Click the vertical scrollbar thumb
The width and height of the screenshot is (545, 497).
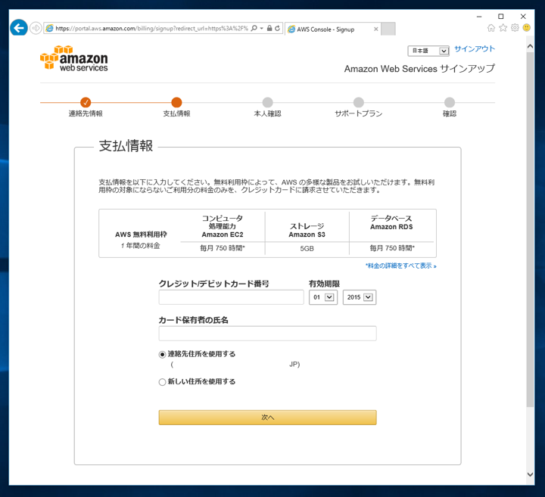click(x=530, y=229)
